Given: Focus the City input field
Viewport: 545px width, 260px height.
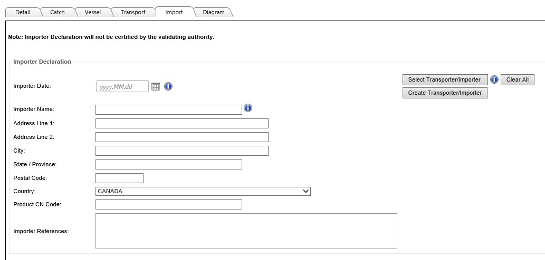Looking at the screenshot, I should (x=182, y=151).
